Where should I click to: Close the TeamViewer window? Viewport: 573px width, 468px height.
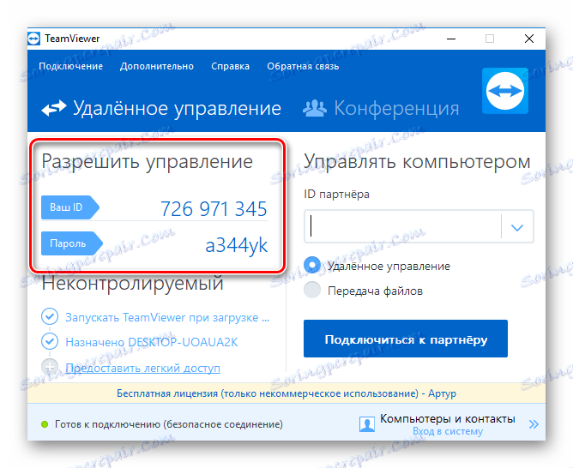coord(529,39)
